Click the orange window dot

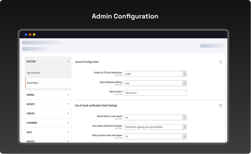[30, 35]
